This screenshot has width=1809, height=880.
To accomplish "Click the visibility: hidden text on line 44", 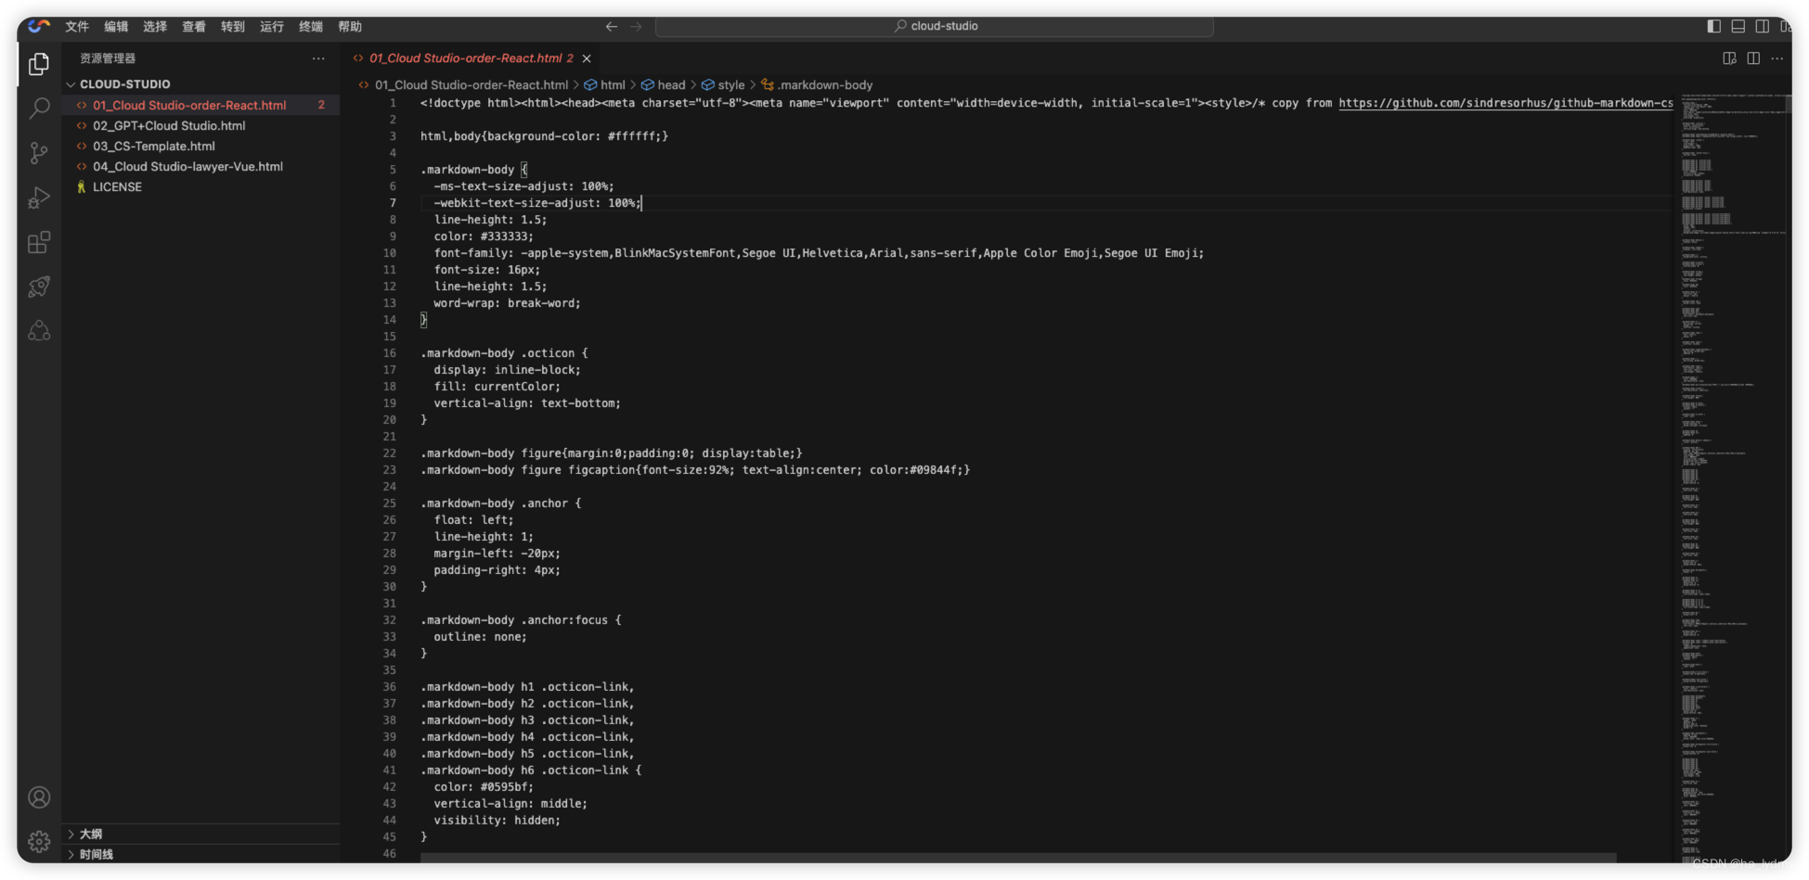I will [497, 821].
